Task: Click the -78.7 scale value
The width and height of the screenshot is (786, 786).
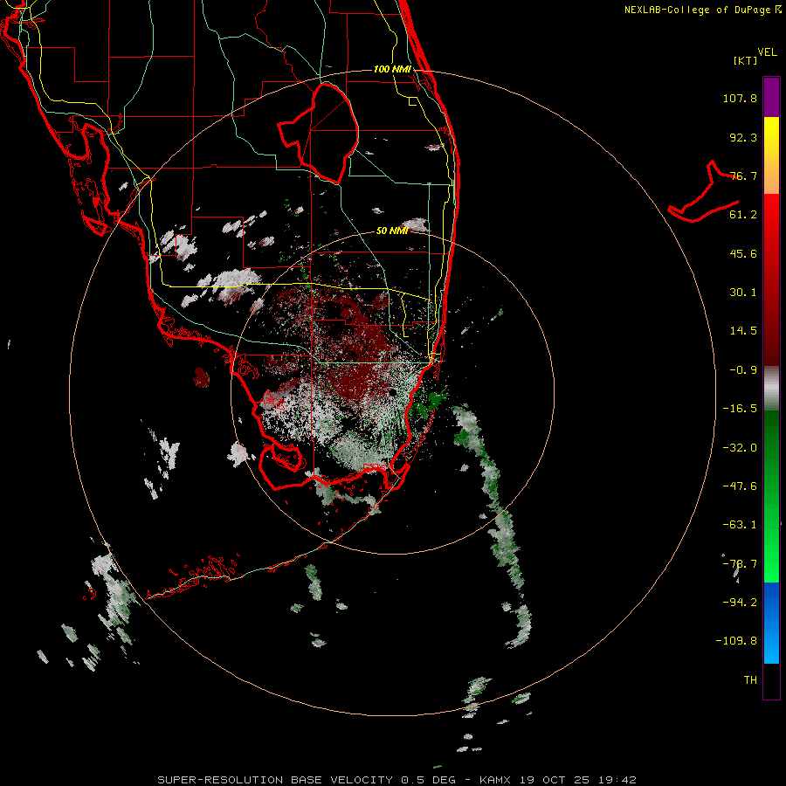Action: [740, 564]
